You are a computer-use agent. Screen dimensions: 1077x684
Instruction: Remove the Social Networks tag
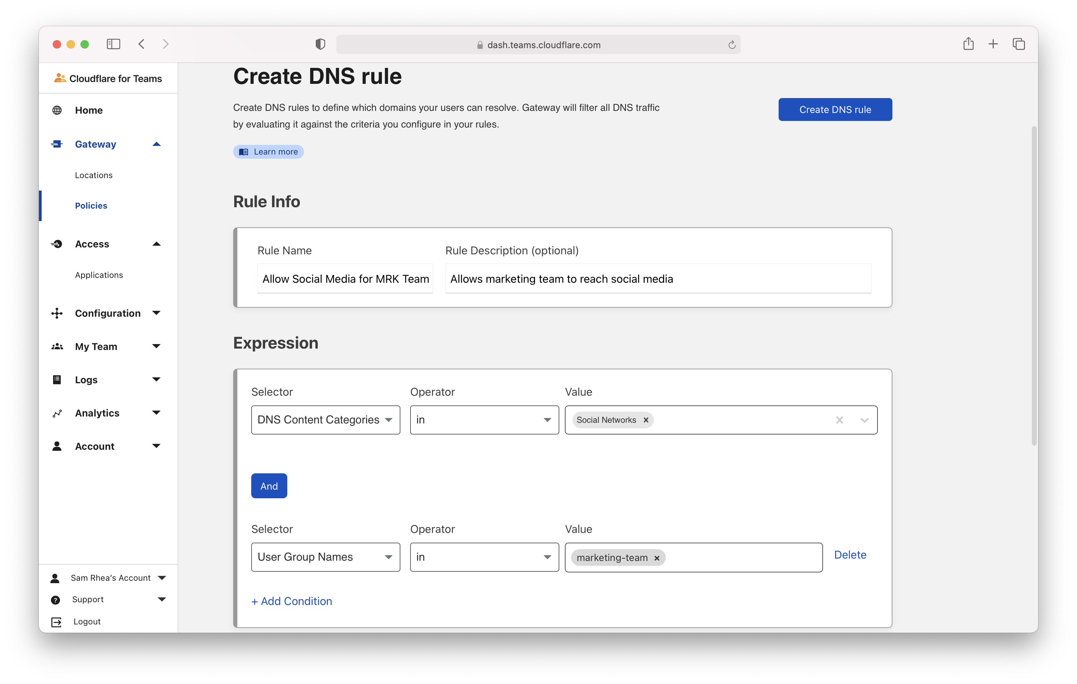(646, 420)
